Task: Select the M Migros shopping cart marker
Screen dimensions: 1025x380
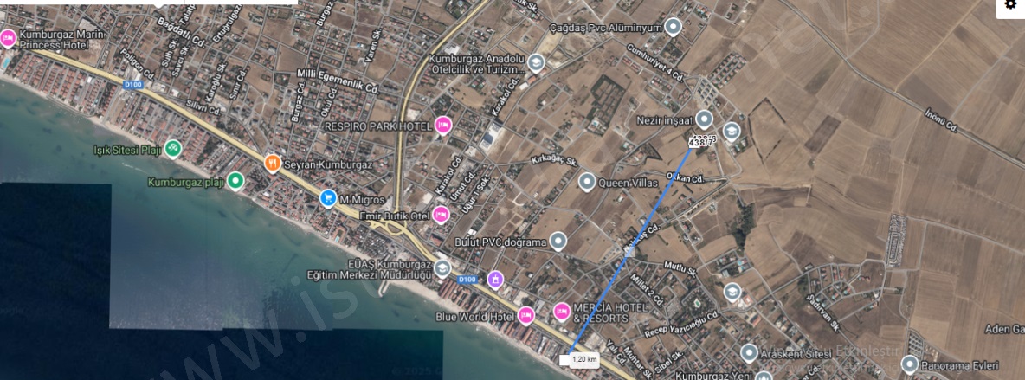Action: pos(328,197)
